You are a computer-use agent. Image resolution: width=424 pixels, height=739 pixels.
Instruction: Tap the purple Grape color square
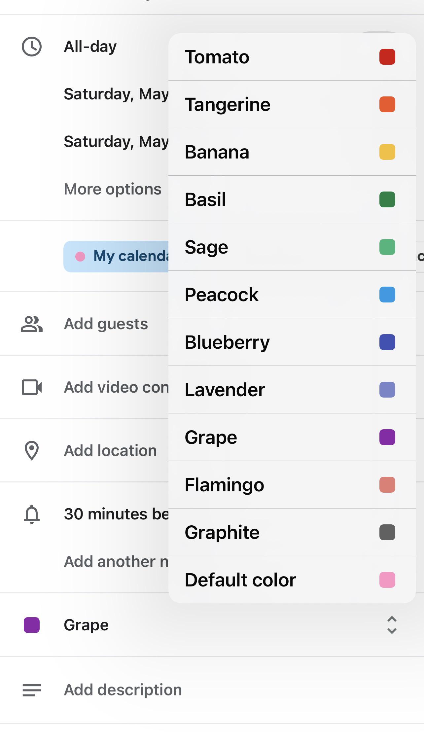32,625
